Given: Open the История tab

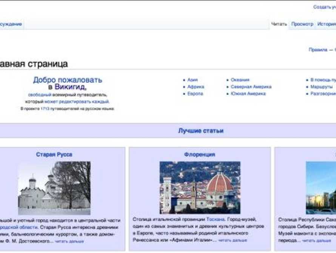Looking at the screenshot, I should 327,23.
